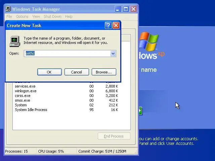This screenshot has width=215, height=161.
Task: Click Processes: 15 in the status bar
Action: point(16,151)
